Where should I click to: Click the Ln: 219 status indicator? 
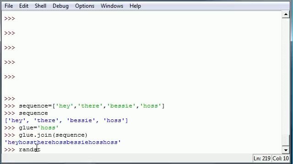[x=262, y=159]
